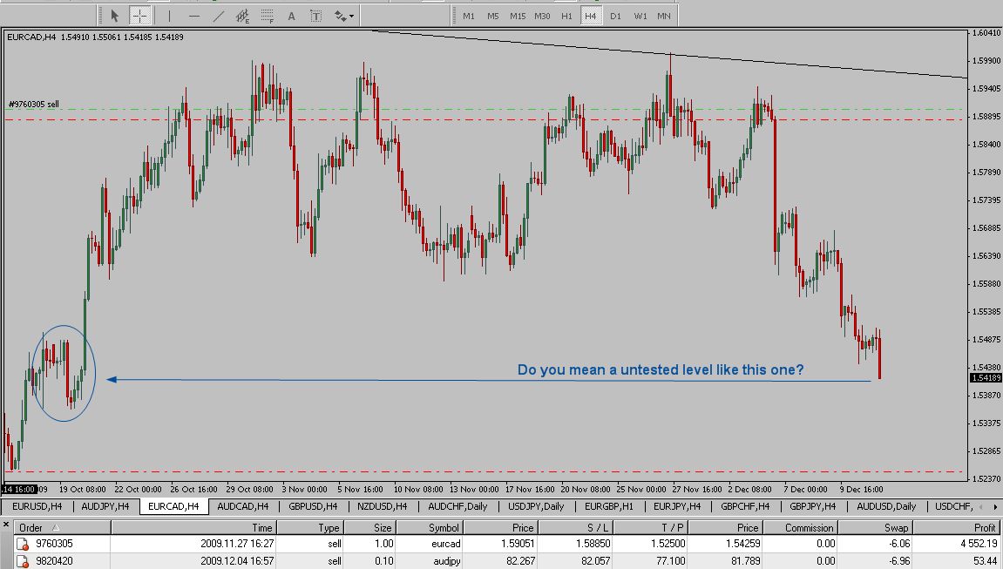Set chart timeframe to D1
The width and height of the screenshot is (1003, 569).
615,16
